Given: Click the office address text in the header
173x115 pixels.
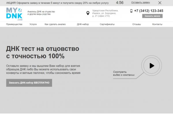Looking at the screenshot, I should (105, 13).
